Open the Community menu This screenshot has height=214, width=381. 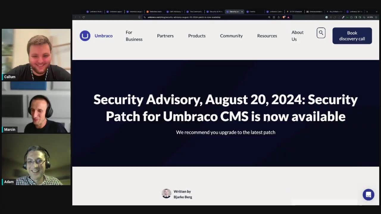(231, 36)
